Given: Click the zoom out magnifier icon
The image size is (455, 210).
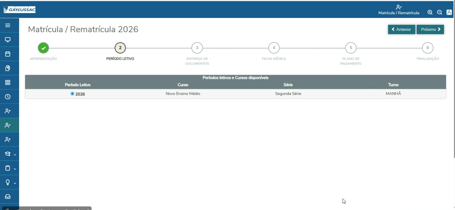Looking at the screenshot, I should pos(439,13).
